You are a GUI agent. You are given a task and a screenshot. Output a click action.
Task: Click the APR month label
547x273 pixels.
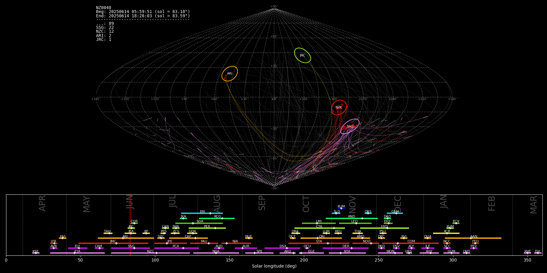pos(43,203)
